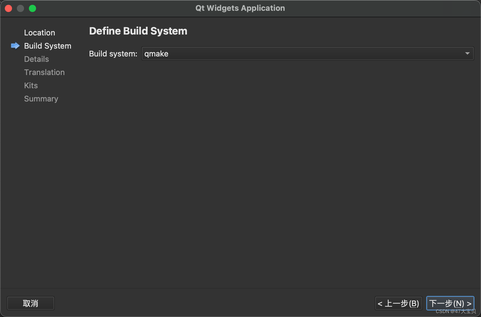Cancel the wizard with 取消 button
Screen dimensions: 481x317
pos(31,303)
